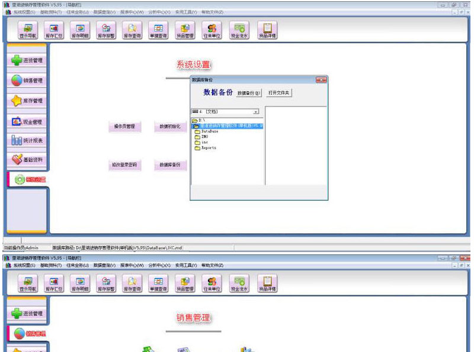
Task: Click 显示导航 toolbar icon in upper window
Action: tap(28, 30)
